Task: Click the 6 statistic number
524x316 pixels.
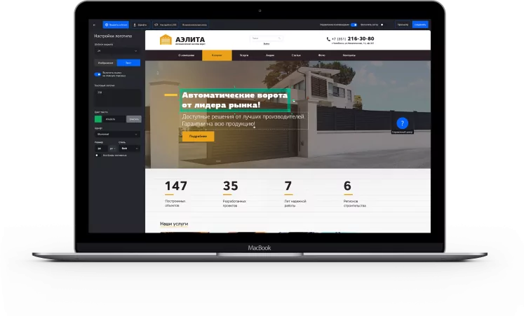Action: [347, 186]
